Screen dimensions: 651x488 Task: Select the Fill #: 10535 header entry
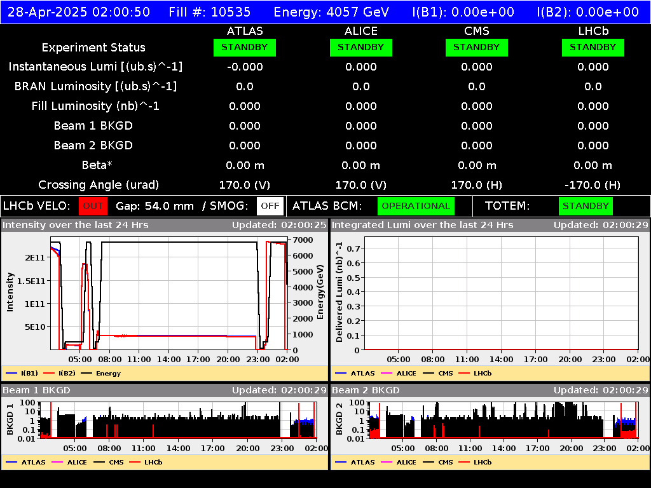tap(210, 12)
